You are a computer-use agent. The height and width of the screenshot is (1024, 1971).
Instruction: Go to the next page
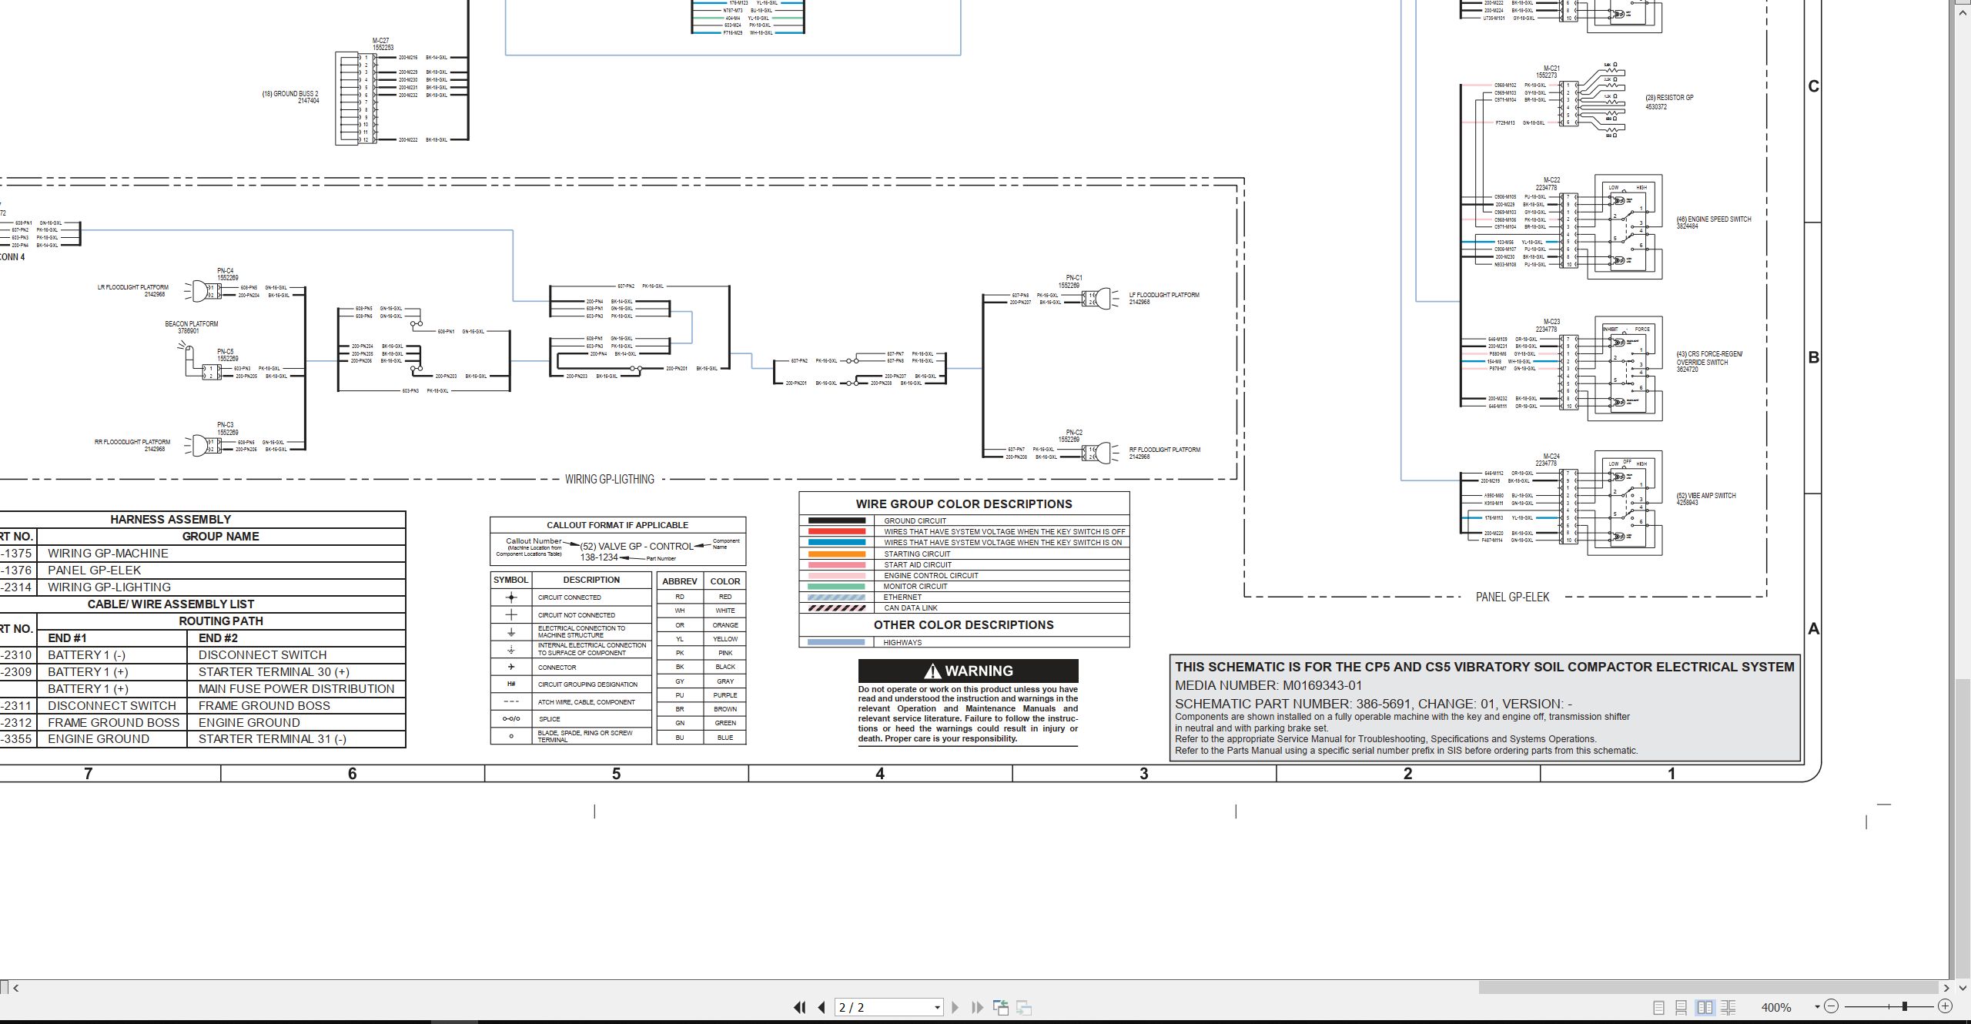pos(955,1007)
